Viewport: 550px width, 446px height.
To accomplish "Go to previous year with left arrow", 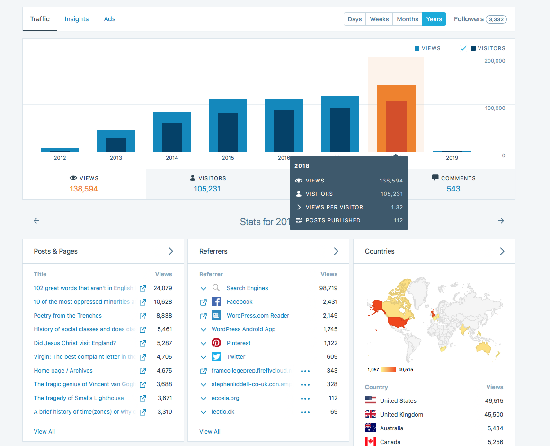I will [x=36, y=221].
